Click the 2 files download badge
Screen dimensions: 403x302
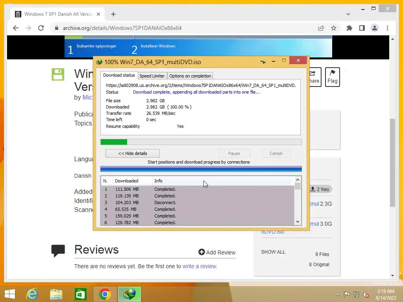320,189
